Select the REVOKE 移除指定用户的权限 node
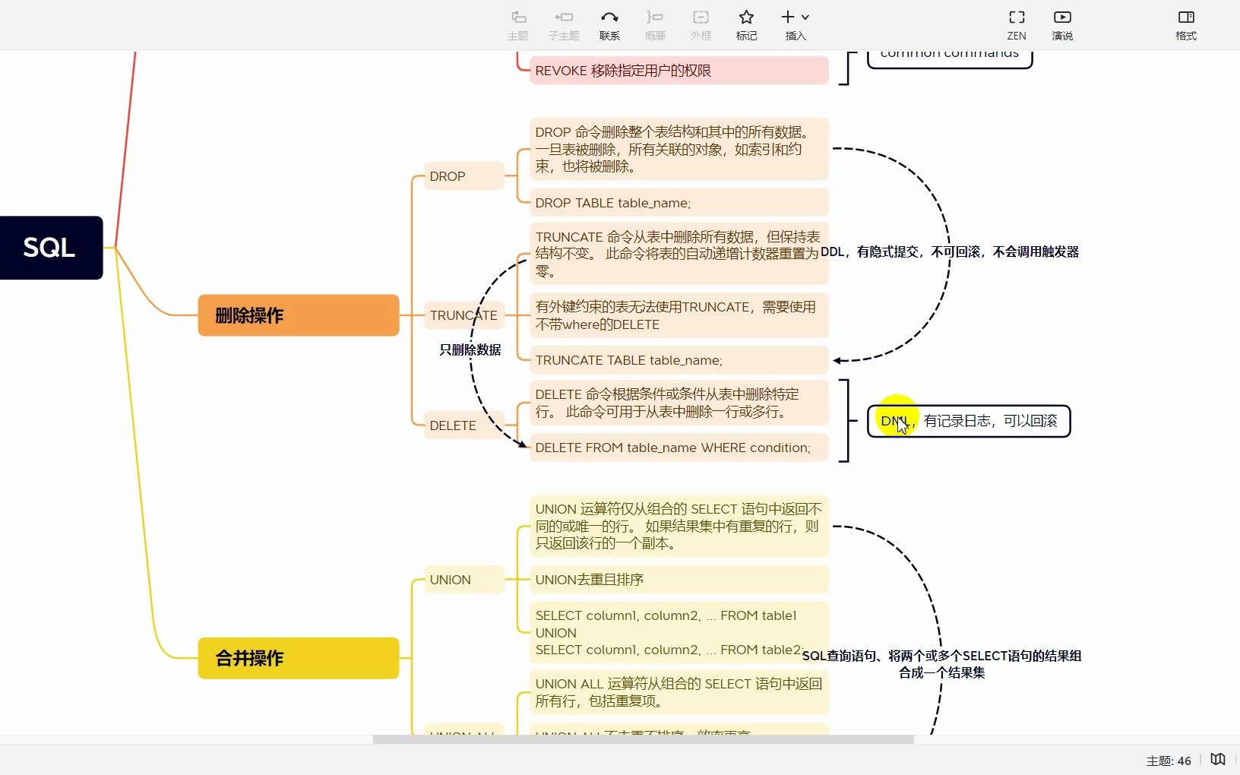The height and width of the screenshot is (775, 1240). [679, 71]
